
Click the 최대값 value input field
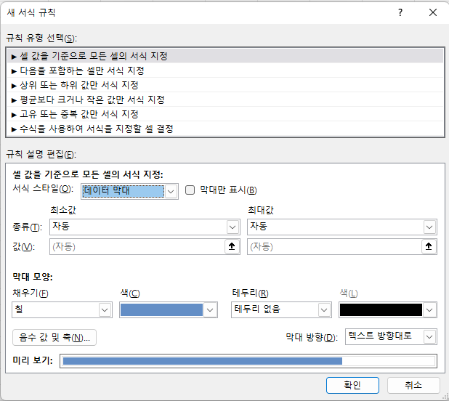point(334,246)
